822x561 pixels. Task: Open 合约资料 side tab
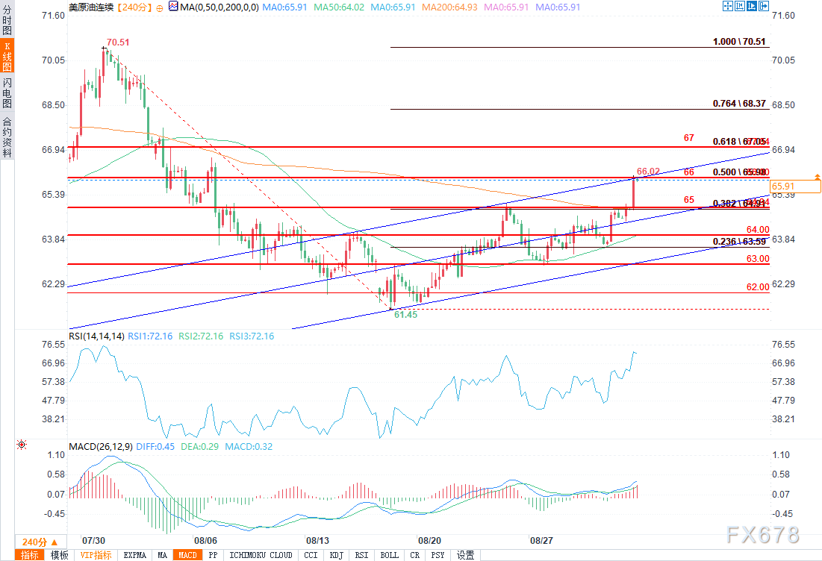[7, 137]
